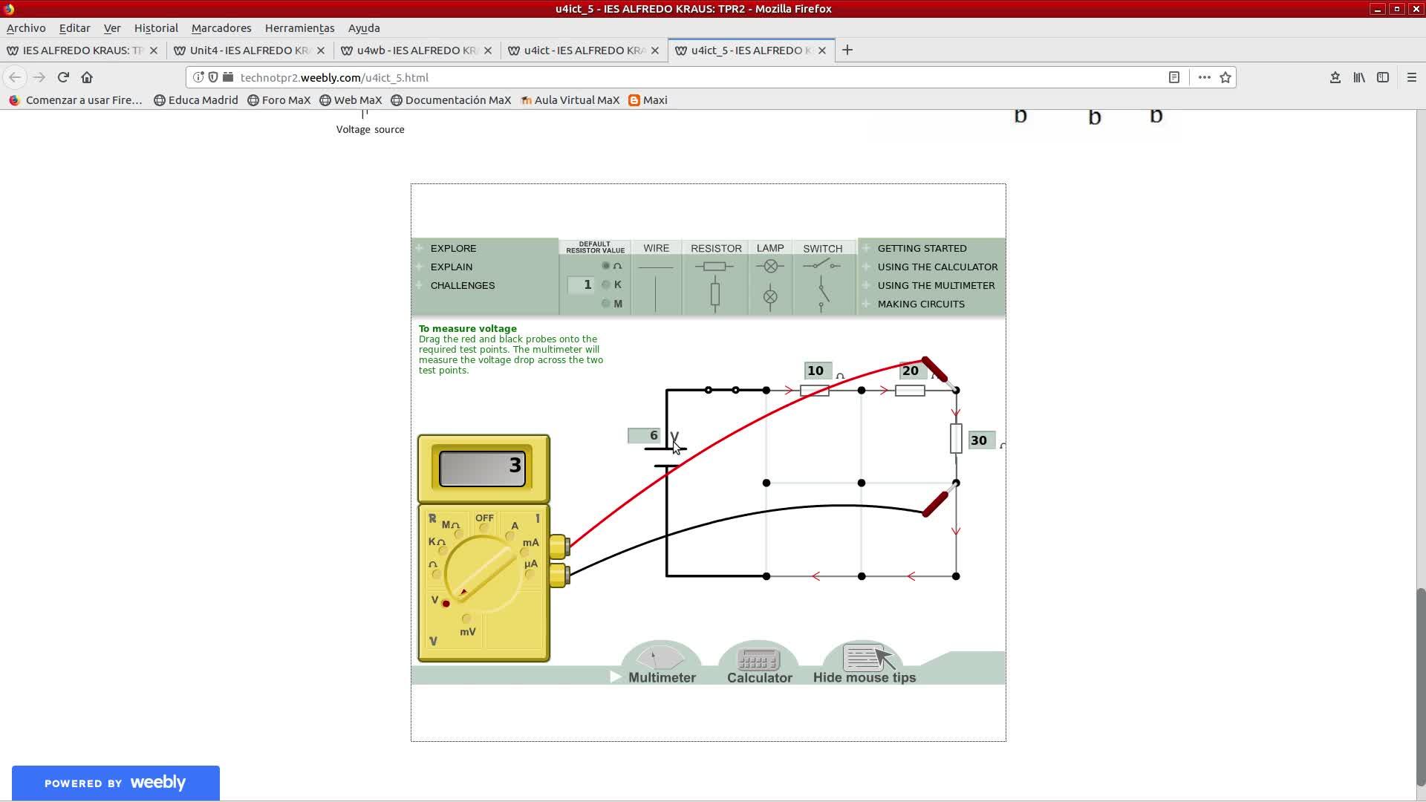The image size is (1426, 802).
Task: Select K resistor unit radio button
Action: point(606,284)
